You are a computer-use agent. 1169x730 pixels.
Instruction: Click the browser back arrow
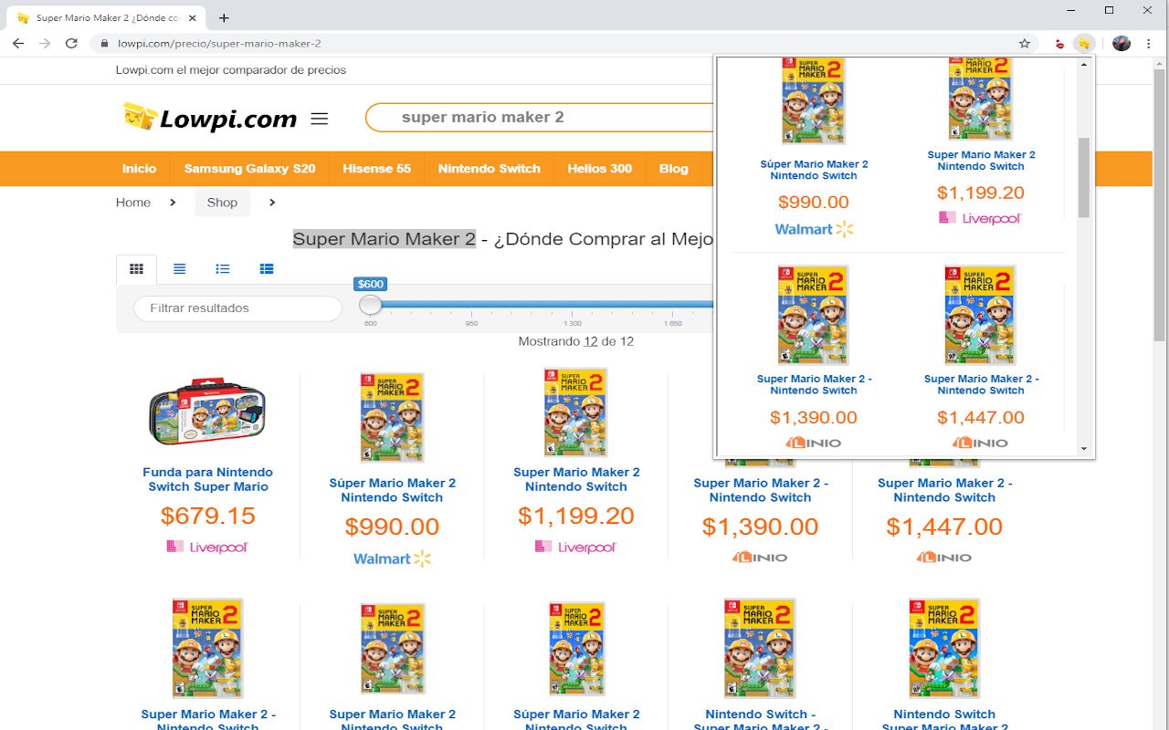pos(18,43)
